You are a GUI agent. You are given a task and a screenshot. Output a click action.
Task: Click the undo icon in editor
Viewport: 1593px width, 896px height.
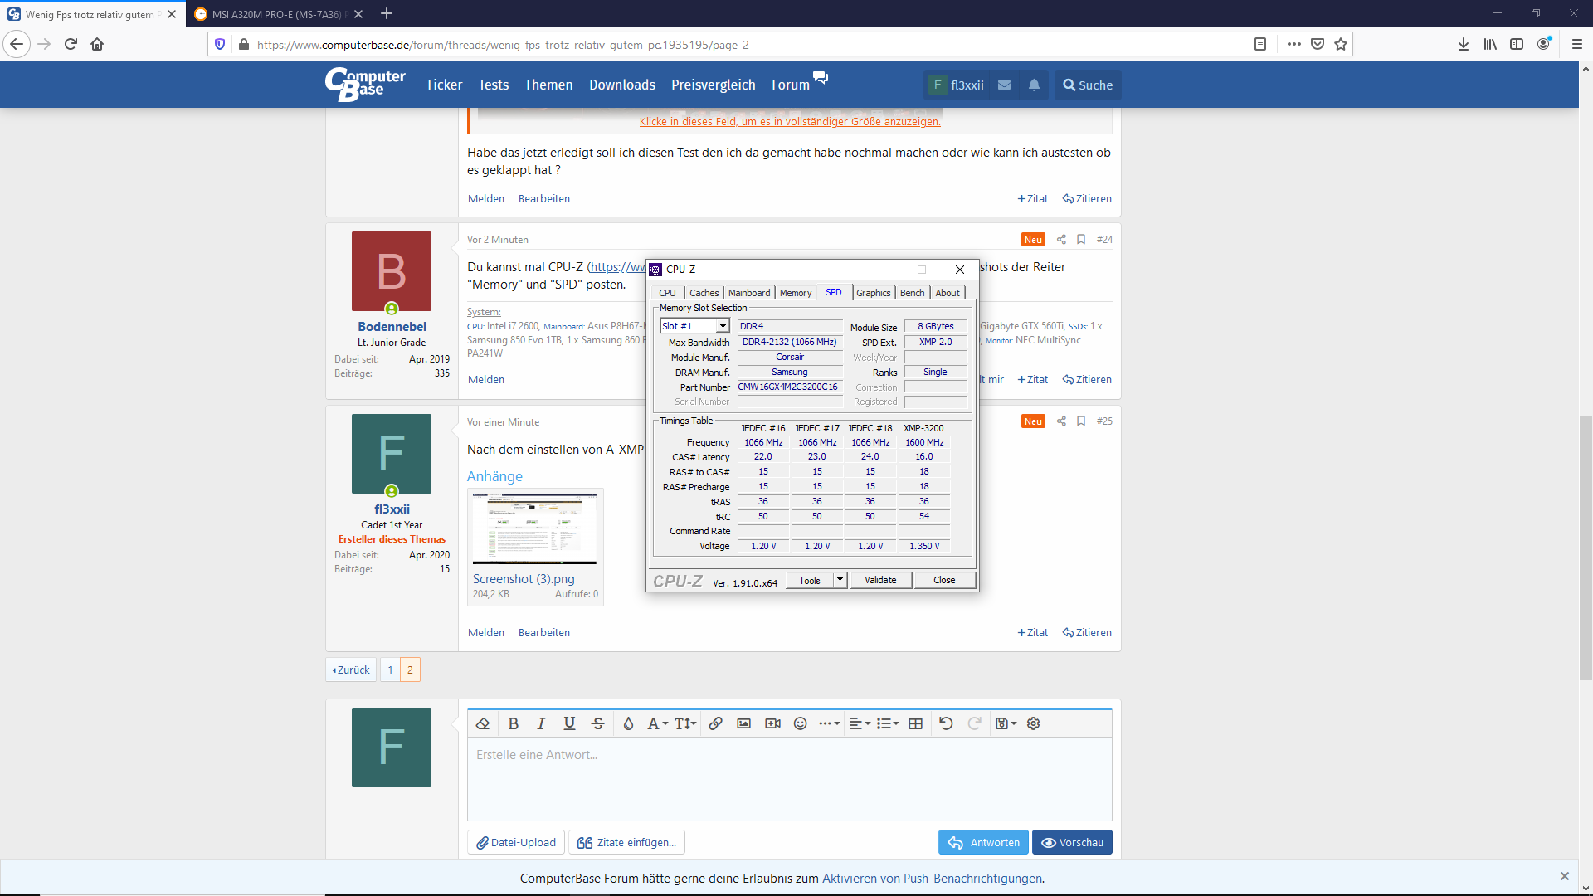click(946, 723)
